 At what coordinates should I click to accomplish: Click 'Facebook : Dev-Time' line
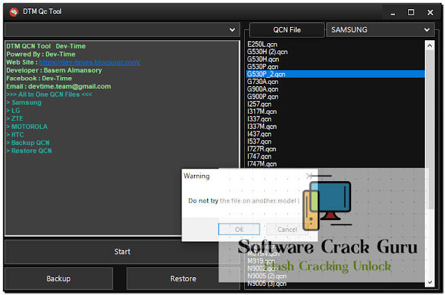coord(39,78)
